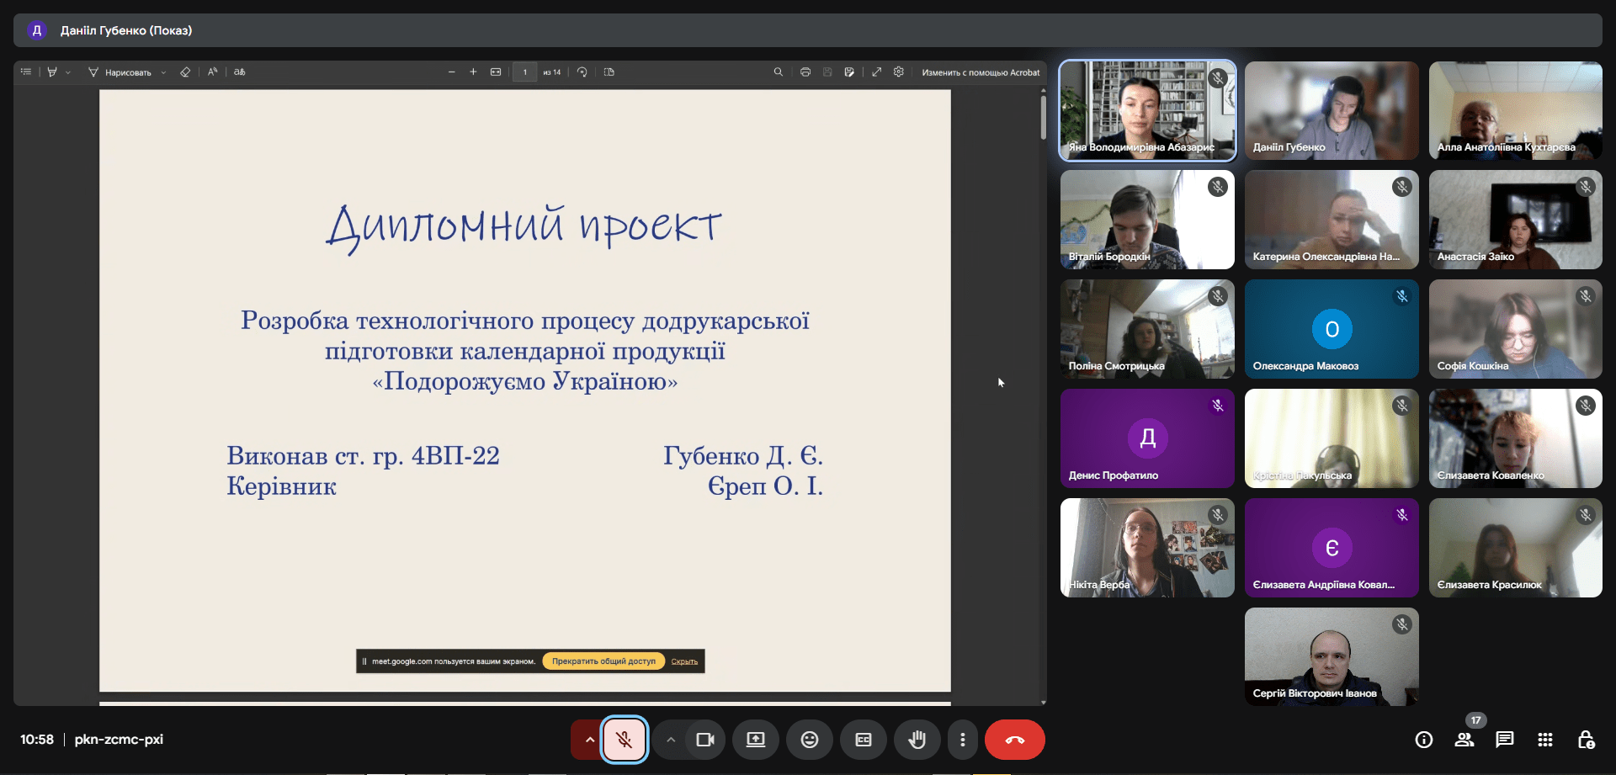Open the activities grid menu

1544,740
